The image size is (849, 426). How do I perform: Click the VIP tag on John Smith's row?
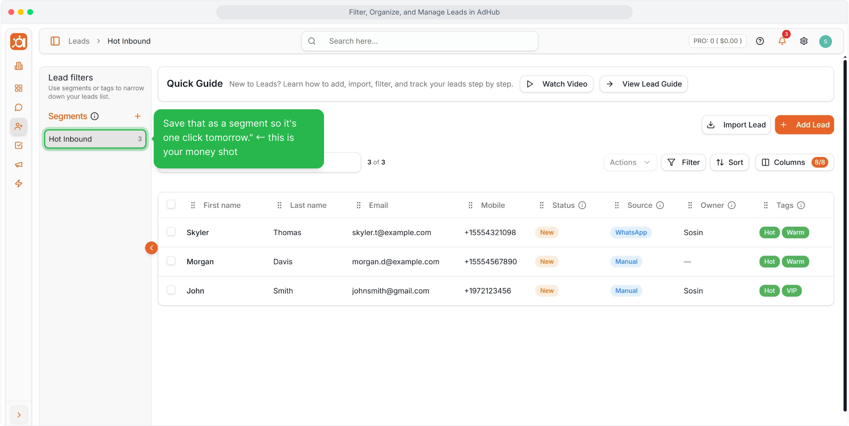(x=791, y=291)
